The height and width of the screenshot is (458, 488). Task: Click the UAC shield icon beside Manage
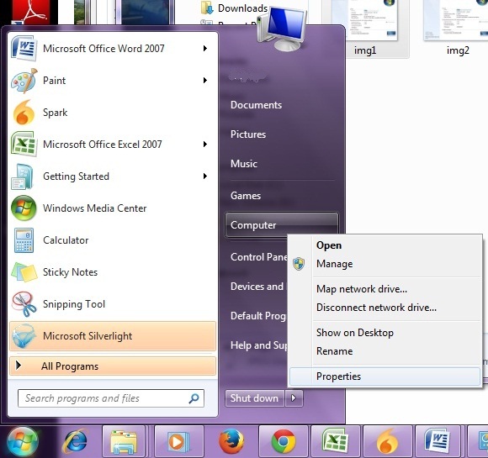click(299, 264)
